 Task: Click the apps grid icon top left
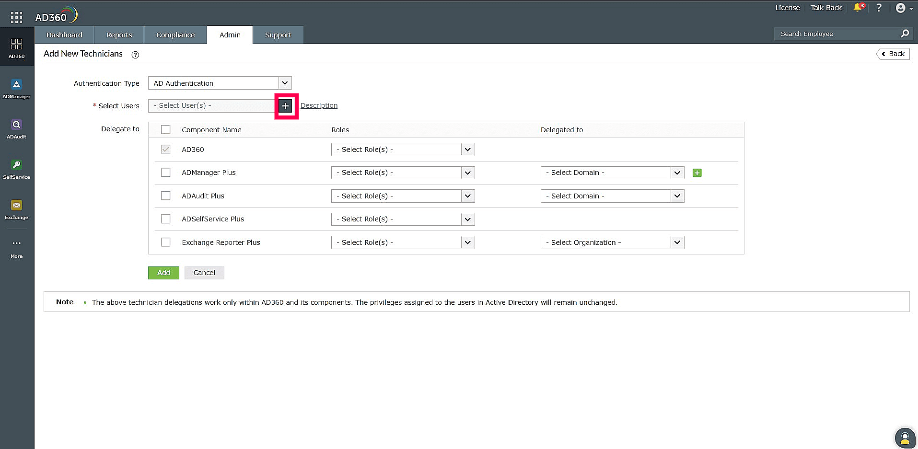[x=16, y=17]
